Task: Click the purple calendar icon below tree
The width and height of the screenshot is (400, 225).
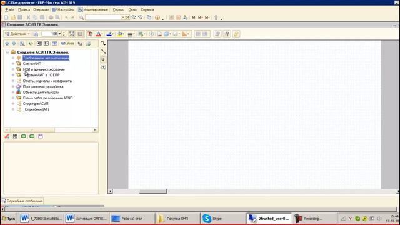Action: [x=40, y=136]
